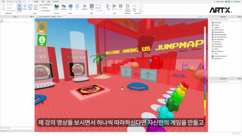Click the What's New link
242x136 pixels.
point(220,2)
